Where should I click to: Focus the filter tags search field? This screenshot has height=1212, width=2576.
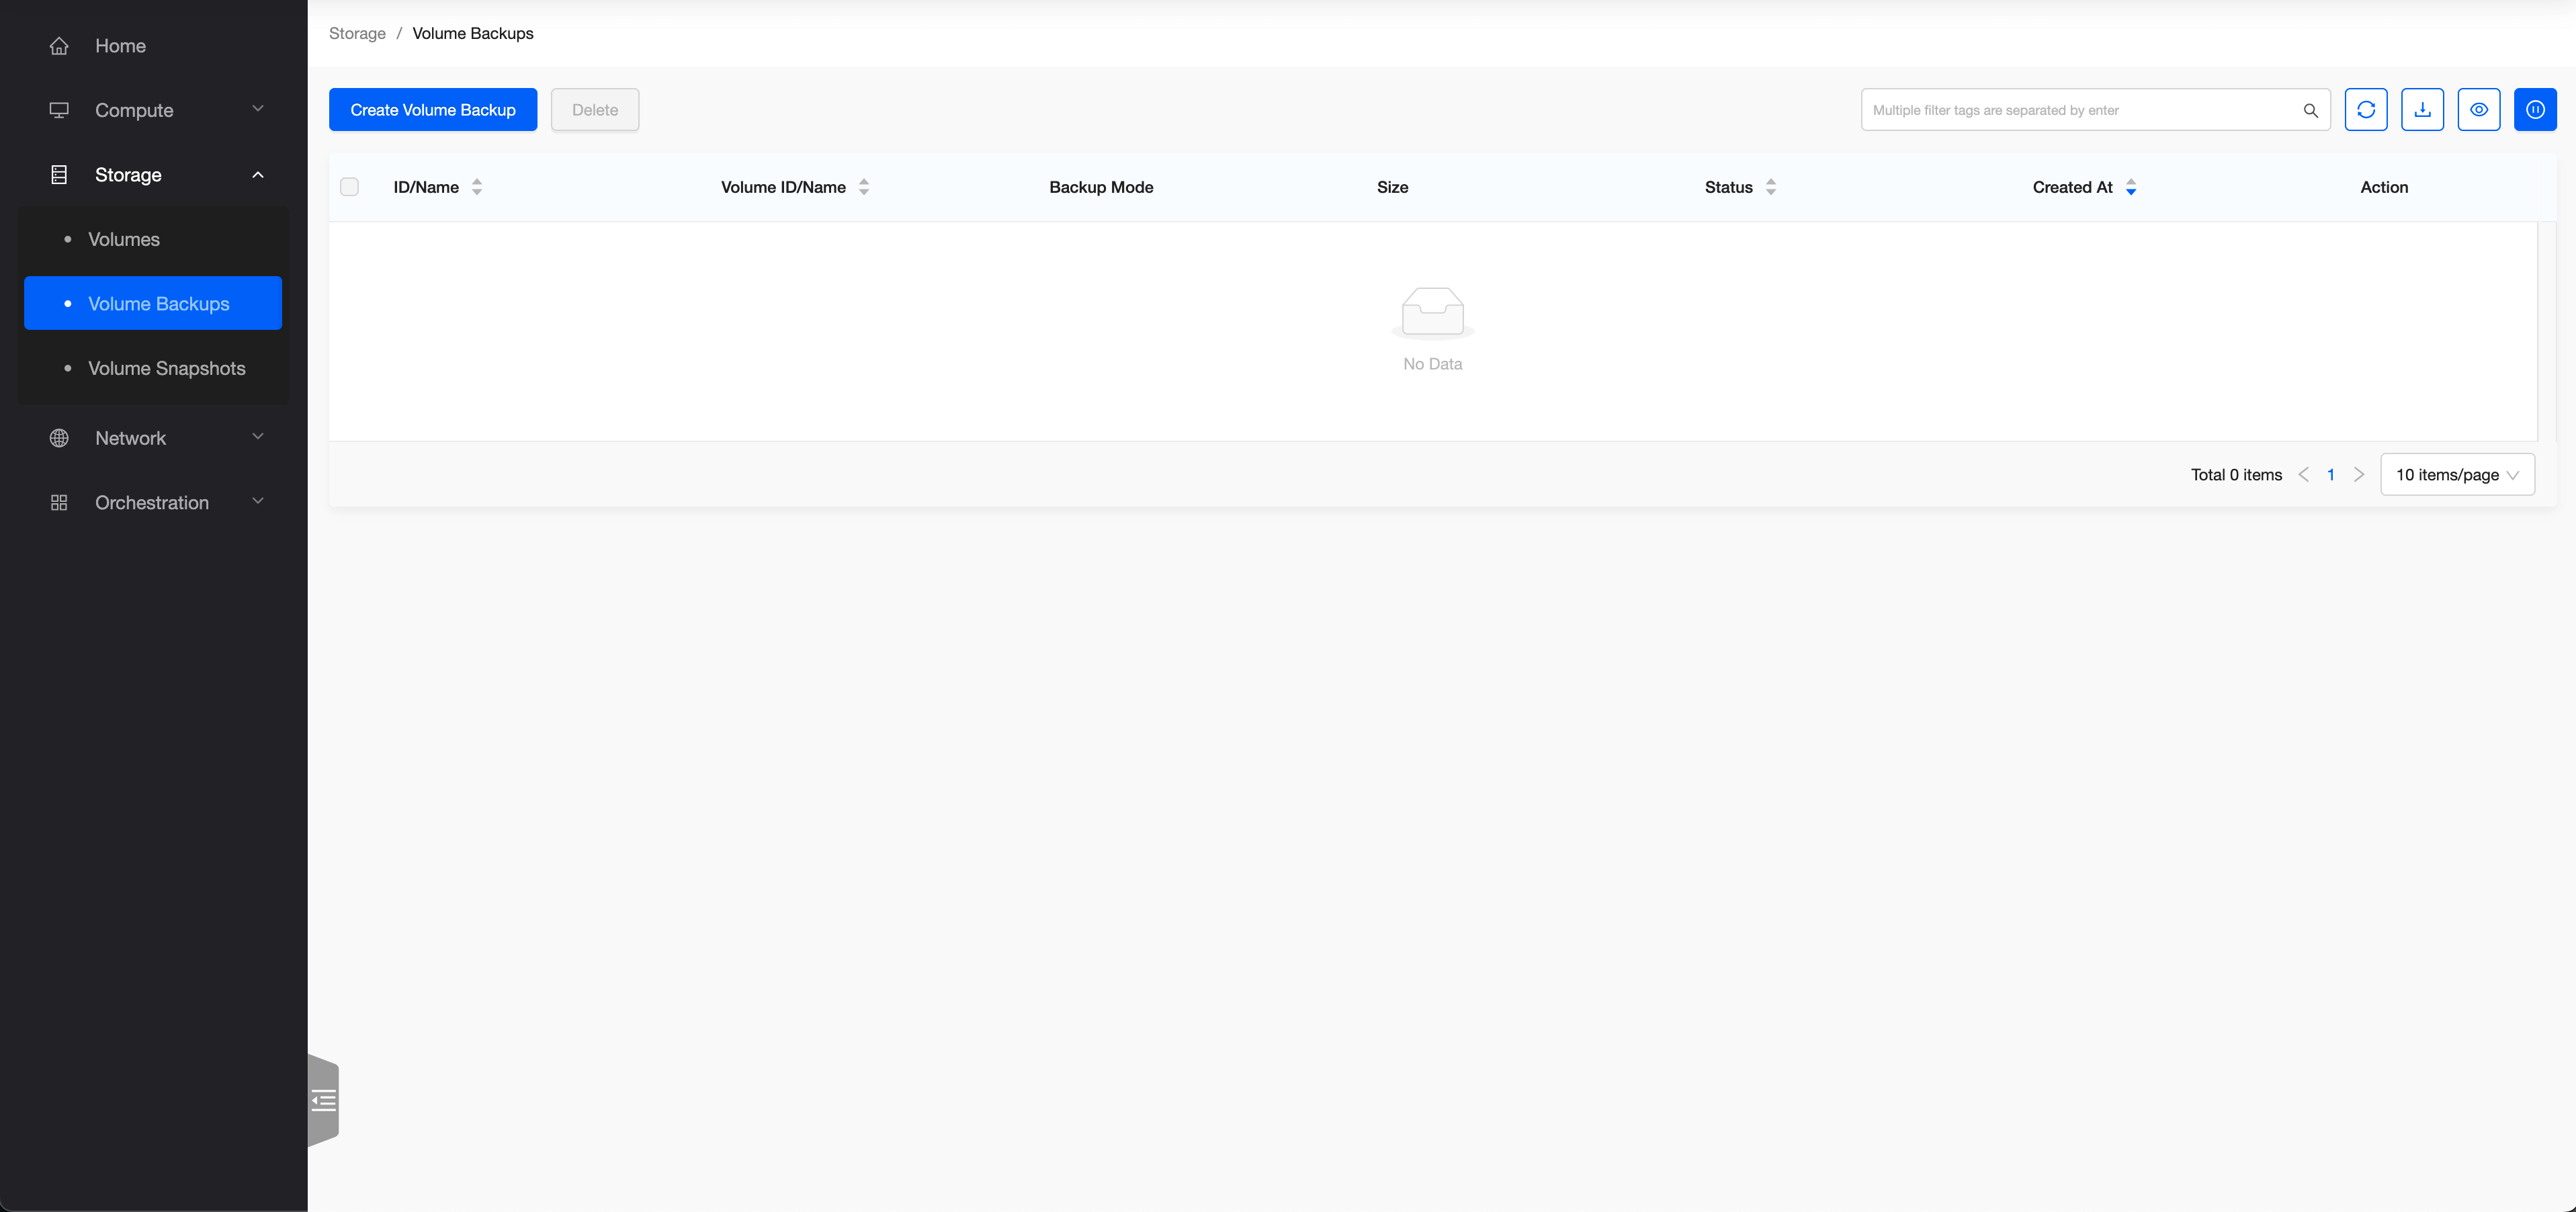2080,110
